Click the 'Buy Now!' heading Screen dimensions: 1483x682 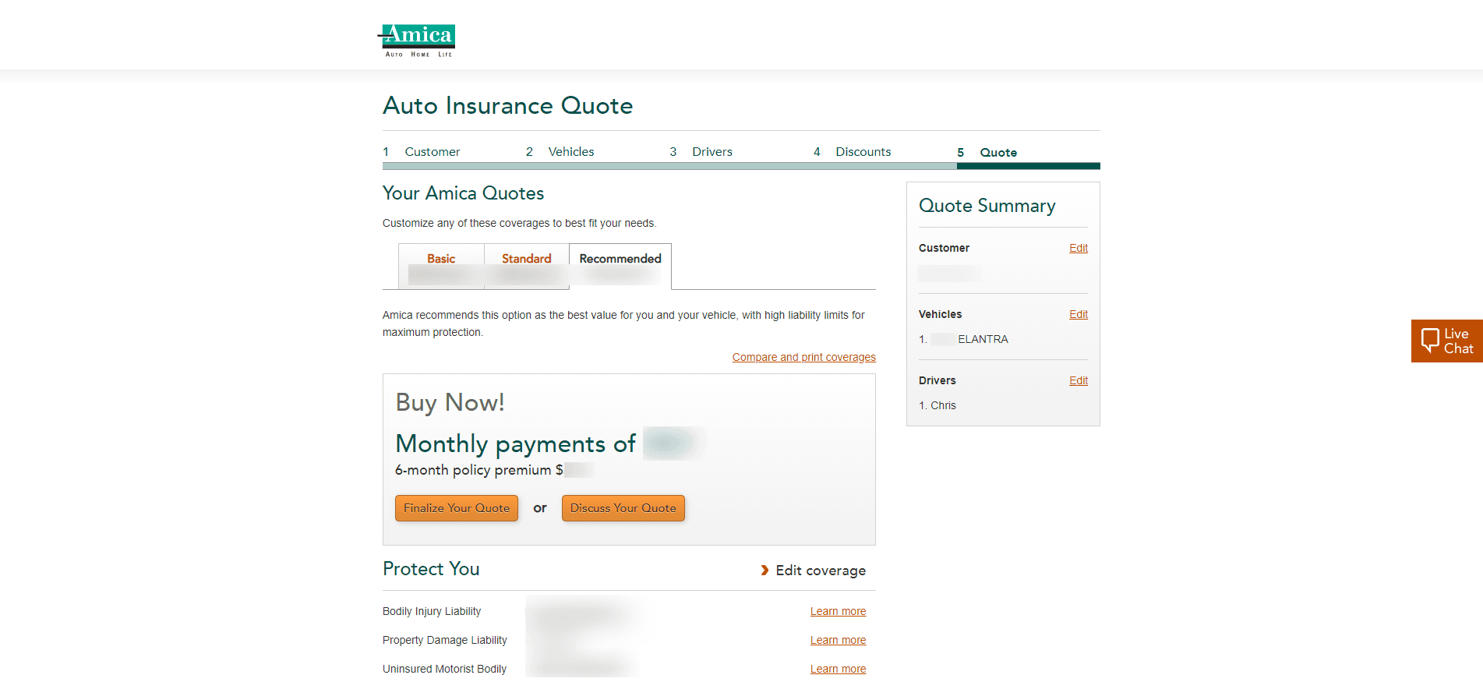tap(450, 402)
